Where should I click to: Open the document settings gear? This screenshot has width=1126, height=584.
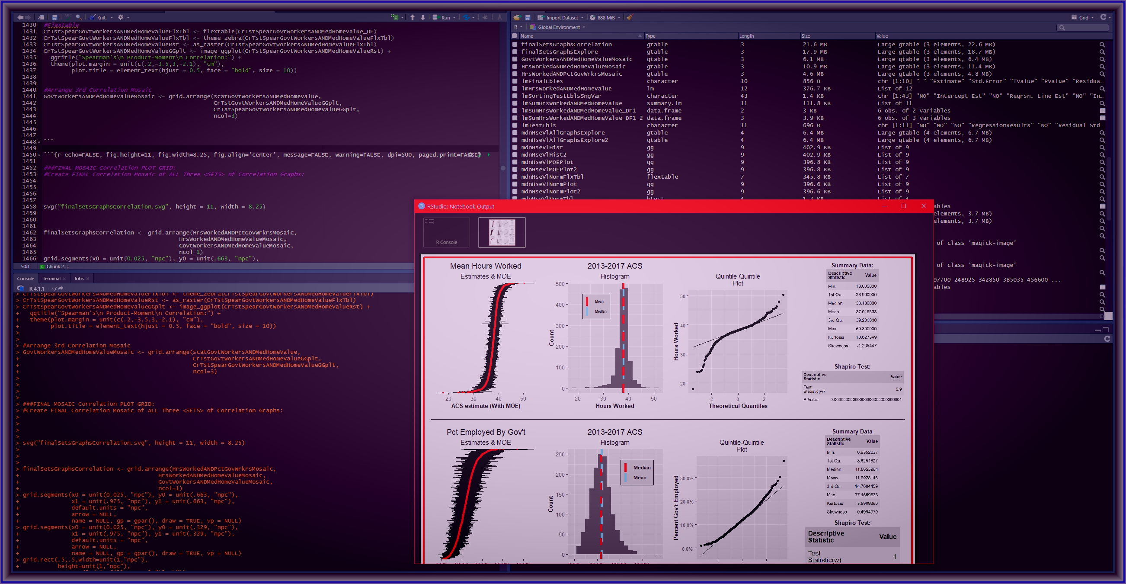tap(121, 17)
